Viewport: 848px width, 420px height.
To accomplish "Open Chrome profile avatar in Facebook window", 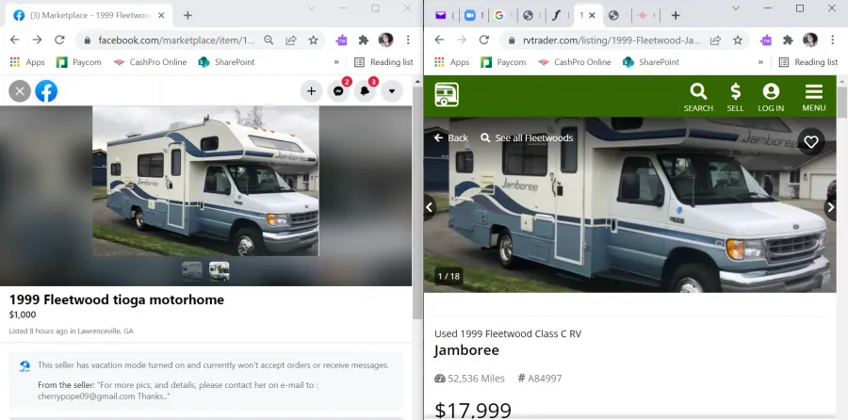I will [385, 40].
